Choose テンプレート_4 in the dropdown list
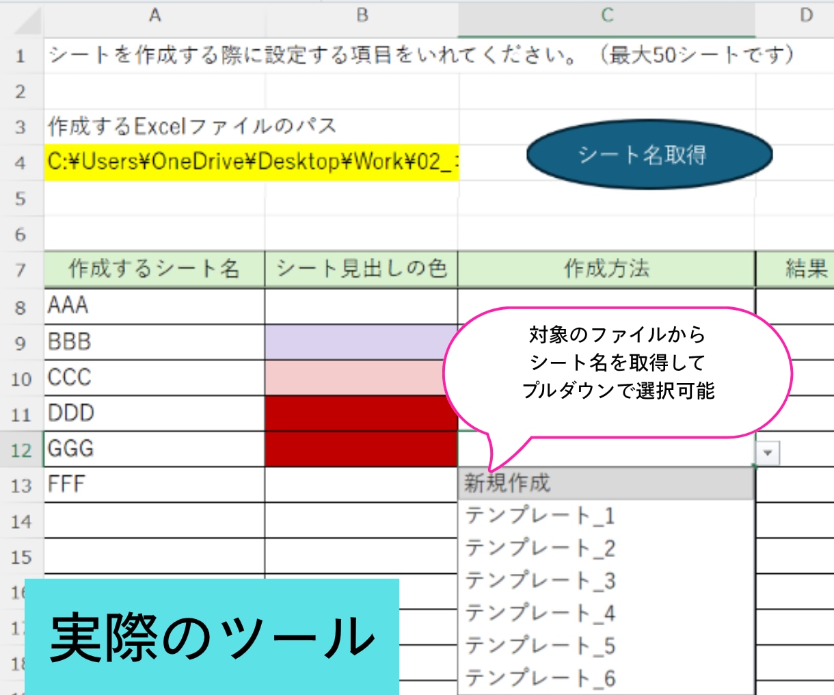834x695 pixels. pyautogui.click(x=606, y=614)
